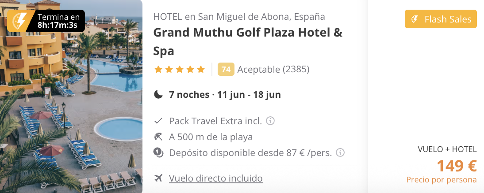Open Vuelo directo incluido link
The height and width of the screenshot is (193, 484).
coord(216,178)
